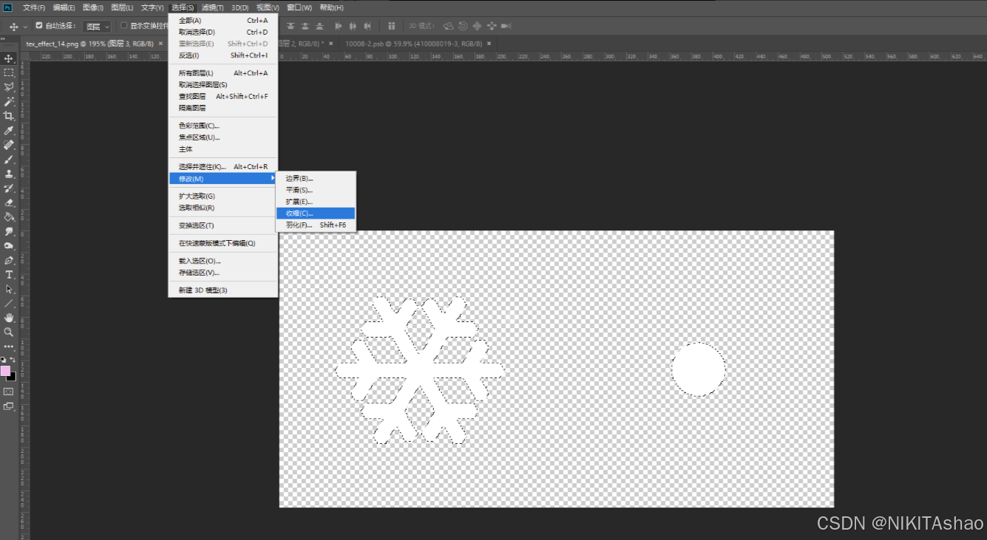Choose 选择并遮住(K)... menu entry
This screenshot has width=987, height=540.
(x=223, y=166)
